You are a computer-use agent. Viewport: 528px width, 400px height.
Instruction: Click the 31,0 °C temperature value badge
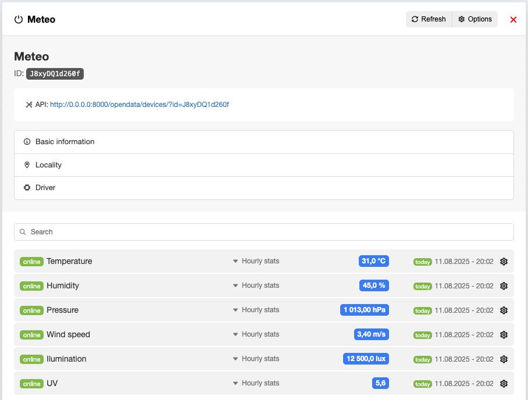pos(373,261)
